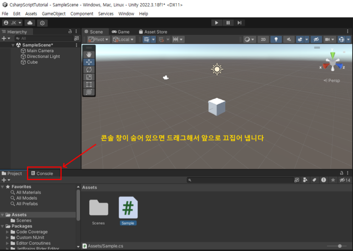Select All Materials under Favorites
Image resolution: width=353 pixels, height=251 pixels.
click(x=28, y=192)
